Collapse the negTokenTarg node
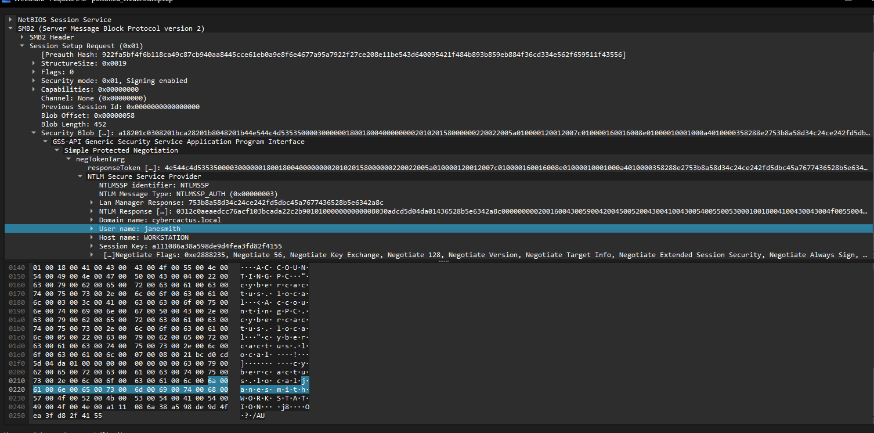 [68, 159]
